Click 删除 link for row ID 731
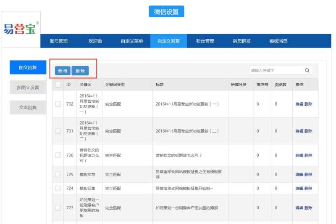The width and height of the screenshot is (336, 224). pyautogui.click(x=308, y=131)
